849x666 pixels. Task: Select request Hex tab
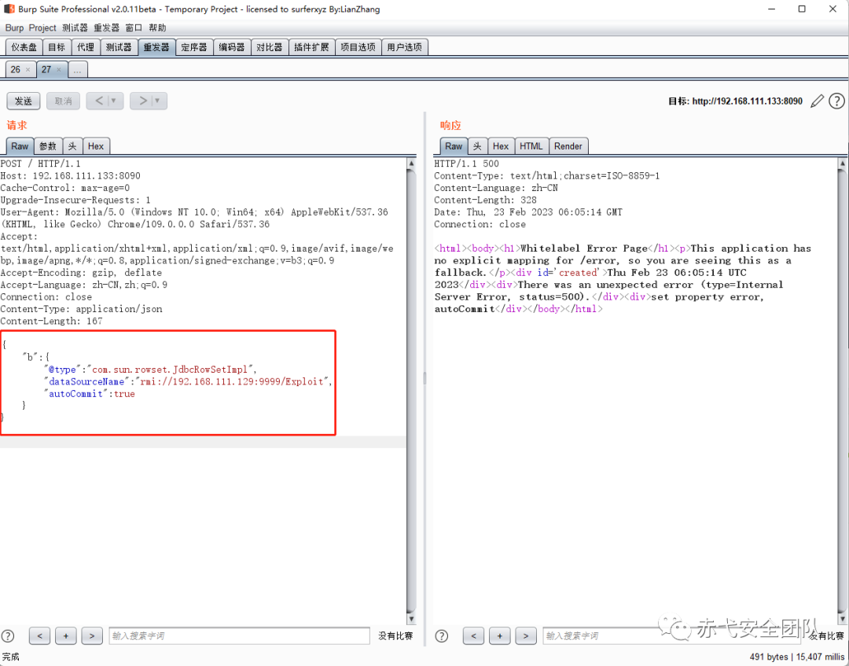(96, 146)
